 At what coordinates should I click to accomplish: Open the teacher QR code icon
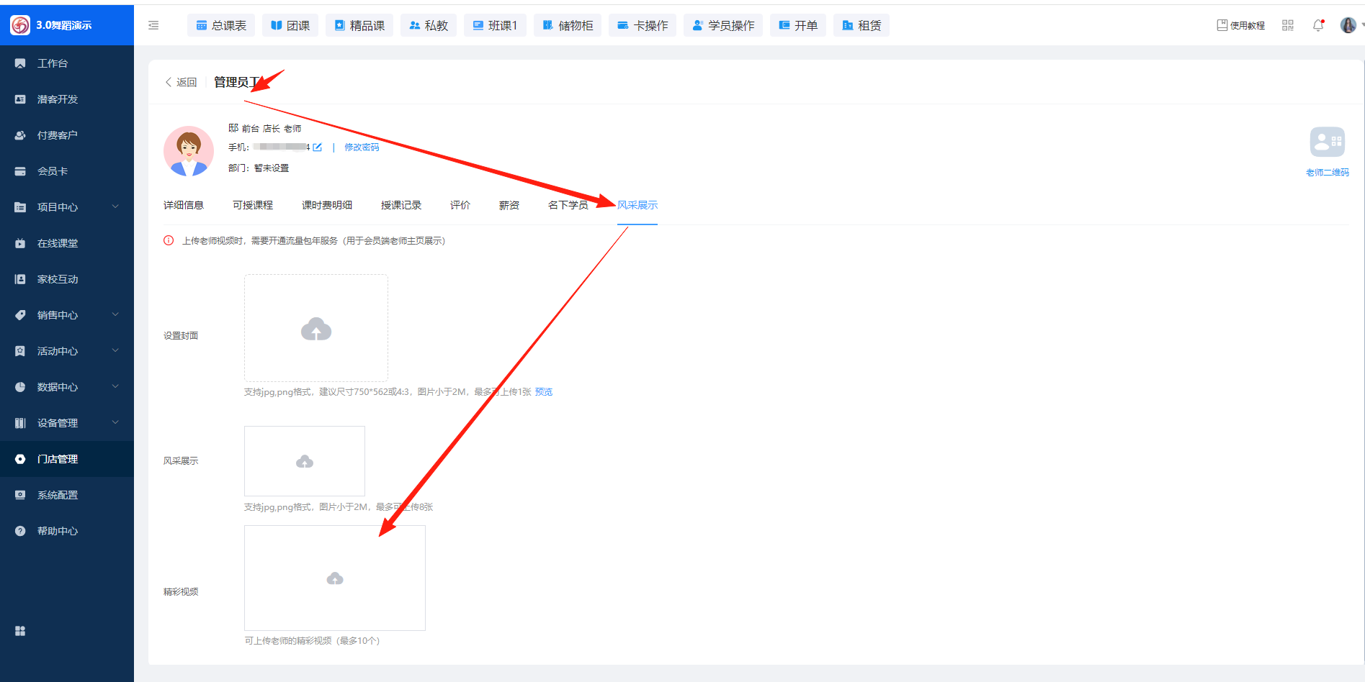click(x=1327, y=142)
